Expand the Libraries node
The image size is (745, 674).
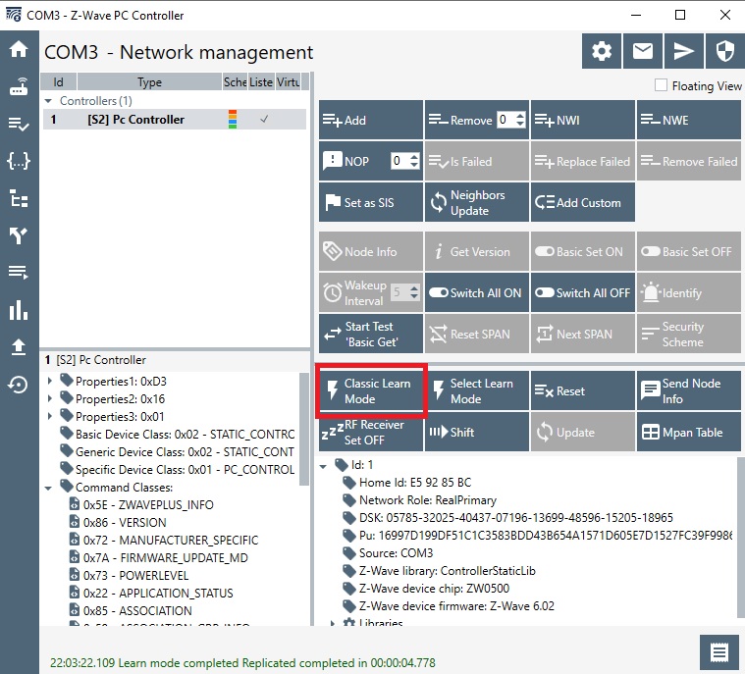(333, 623)
